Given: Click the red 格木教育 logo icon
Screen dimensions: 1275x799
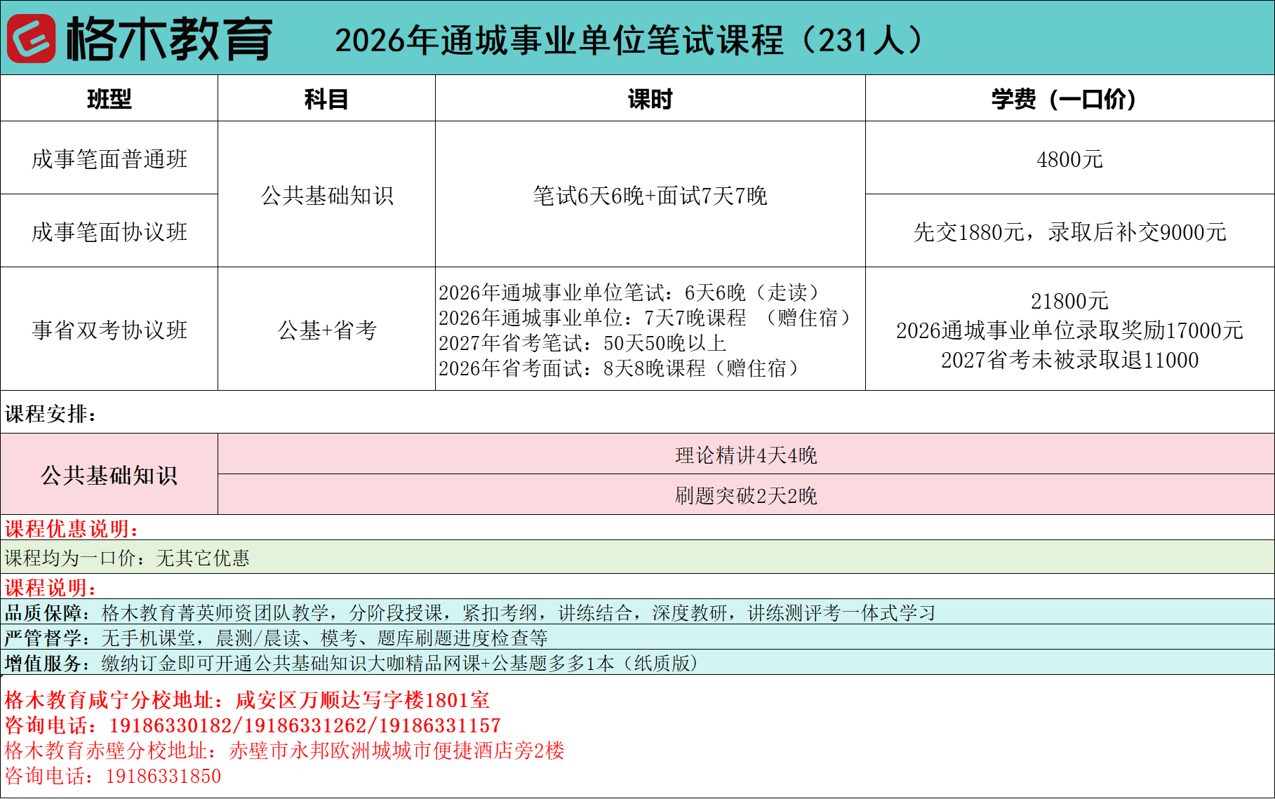Looking at the screenshot, I should [31, 39].
